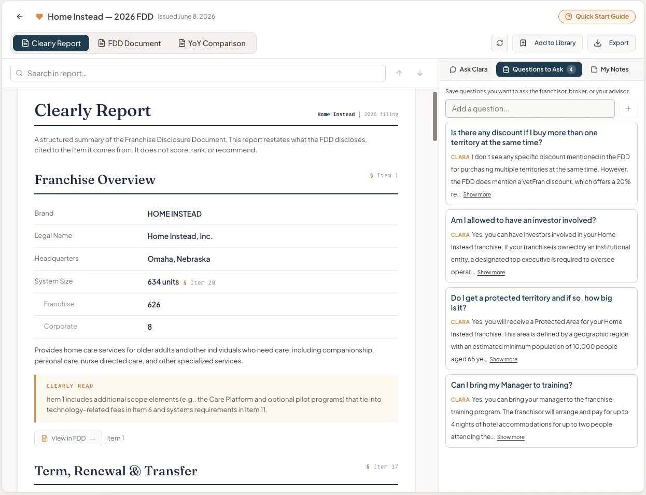Click the Corporate count '8'
Screen dimensions: 646x495
[150, 327]
